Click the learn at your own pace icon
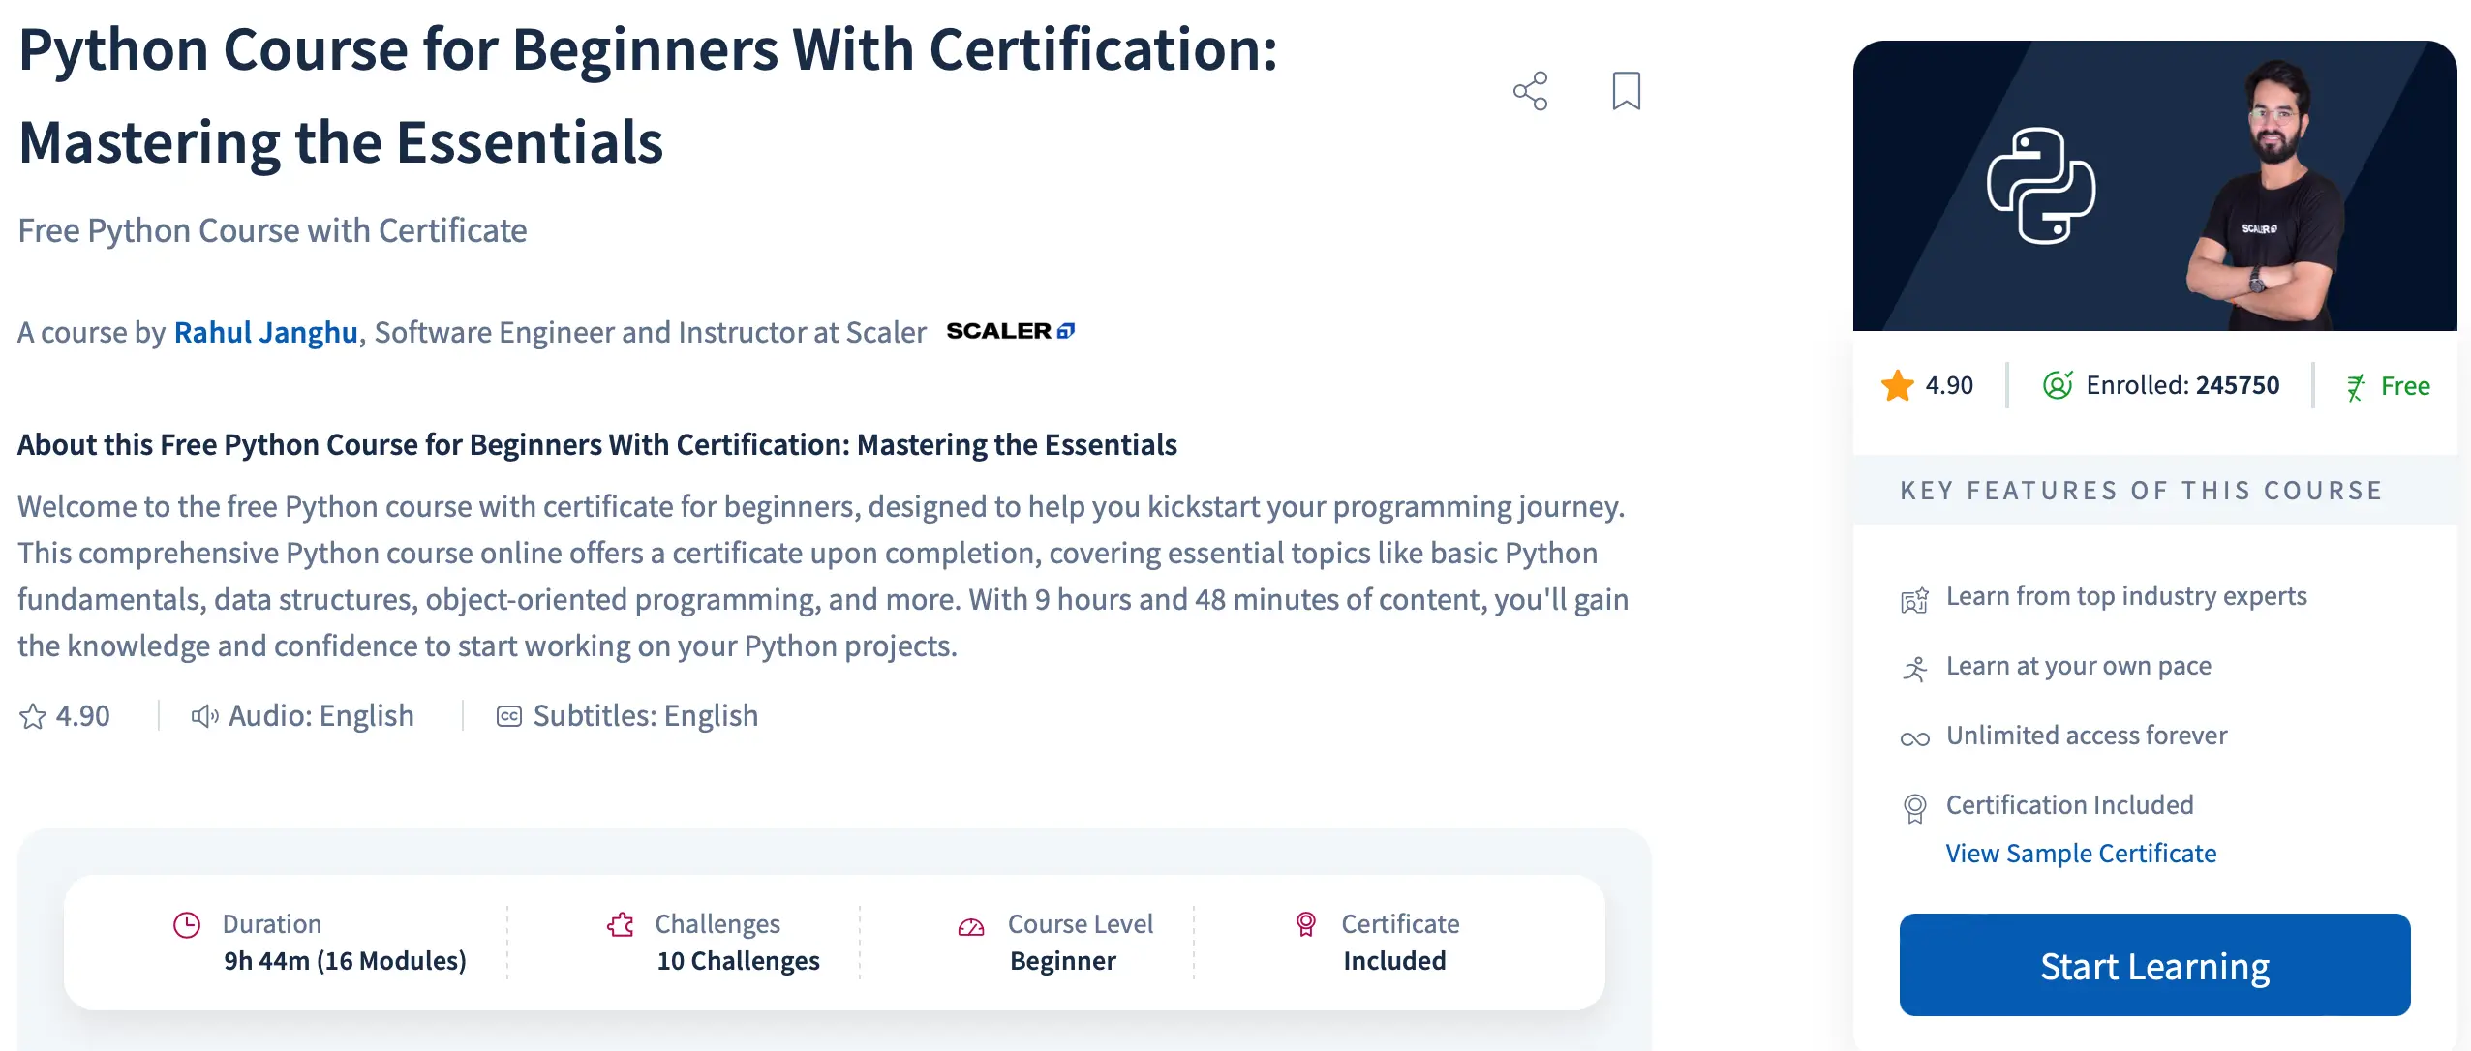The width and height of the screenshot is (2471, 1051). coord(1914,667)
